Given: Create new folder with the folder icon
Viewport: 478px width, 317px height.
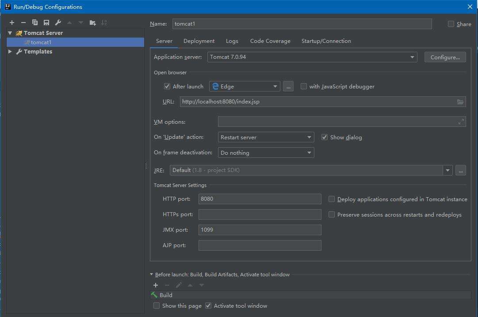Looking at the screenshot, I should [93, 23].
